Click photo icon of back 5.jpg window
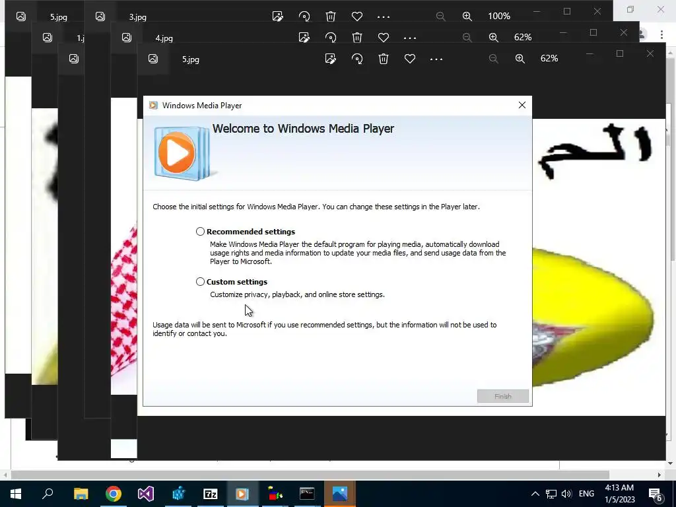This screenshot has width=676, height=507. [20, 17]
